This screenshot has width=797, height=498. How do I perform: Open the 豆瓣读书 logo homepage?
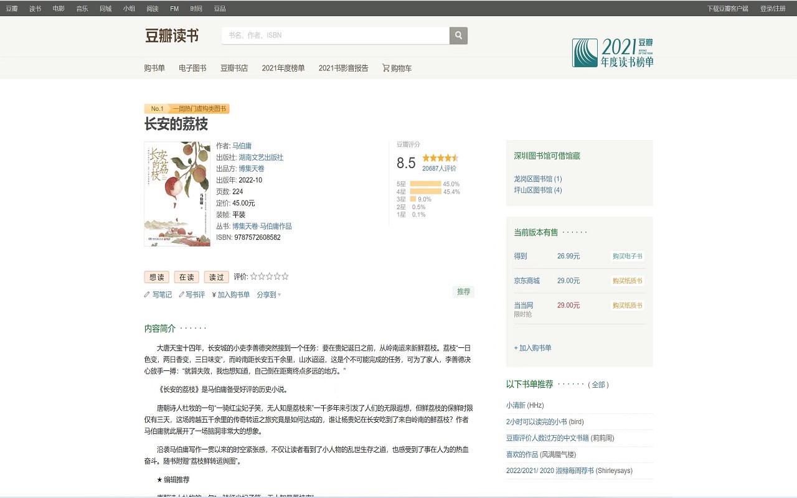172,35
